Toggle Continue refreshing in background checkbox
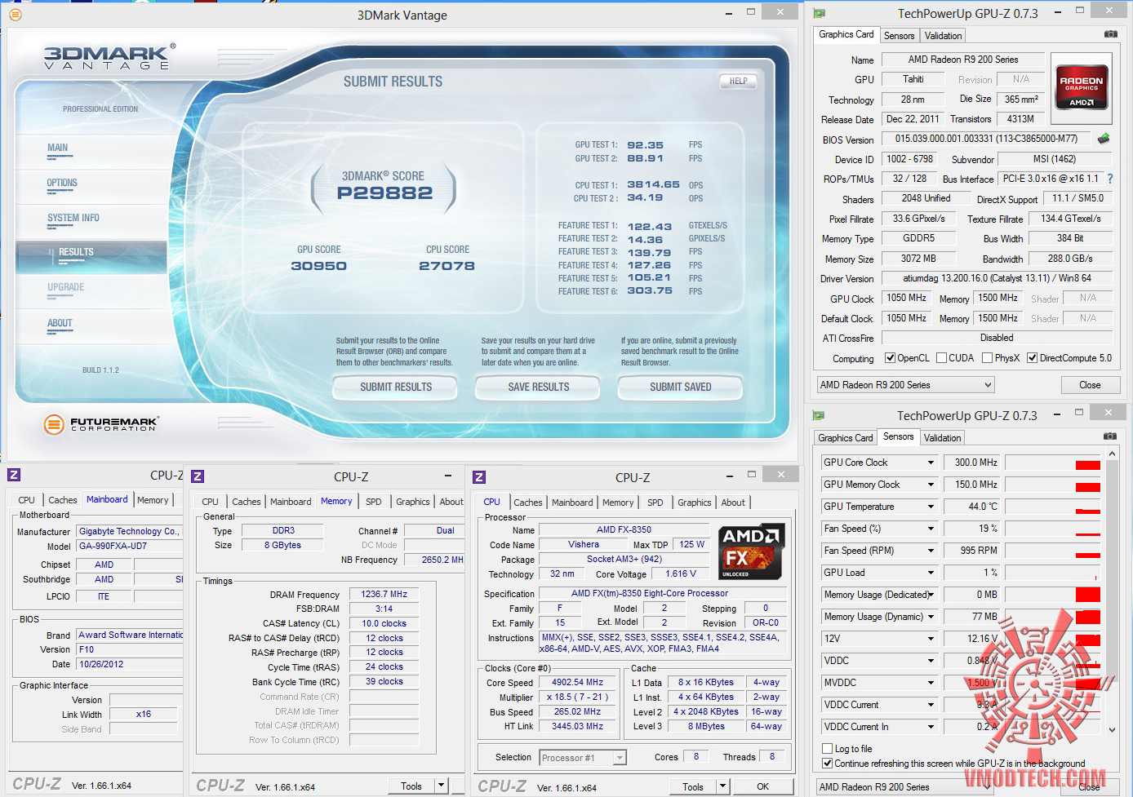This screenshot has height=797, width=1133. point(828,764)
